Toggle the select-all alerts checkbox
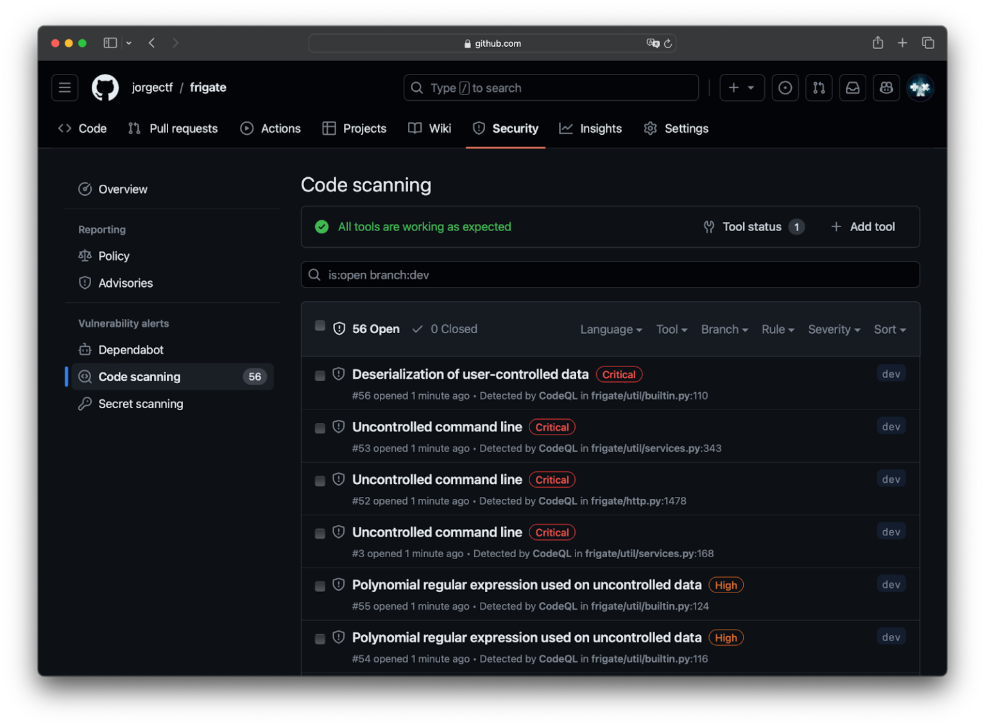The height and width of the screenshot is (726, 985). [320, 326]
